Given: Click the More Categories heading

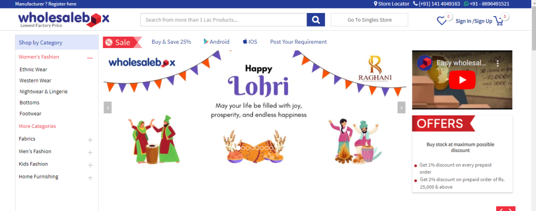Looking at the screenshot, I should tap(37, 126).
